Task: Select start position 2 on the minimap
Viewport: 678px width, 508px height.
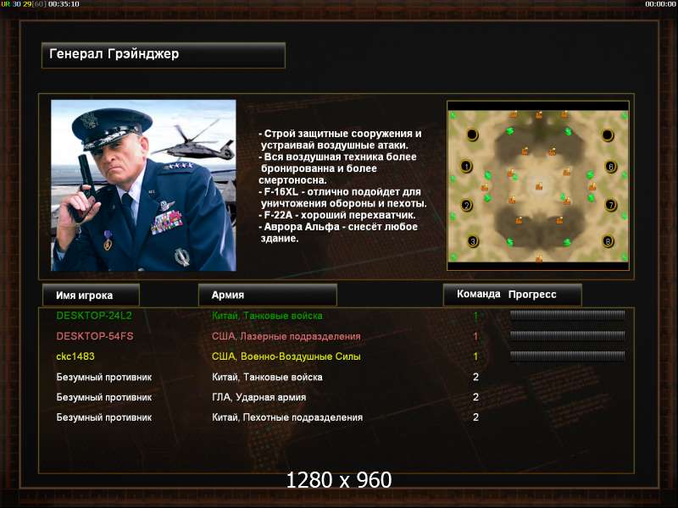Action: [x=466, y=205]
